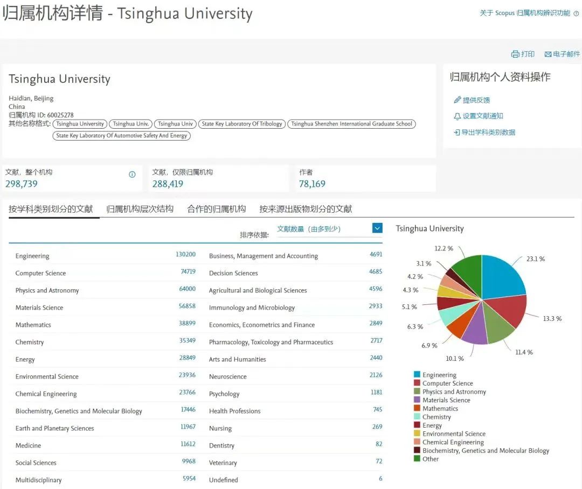Click Business, Management and Accounting count 4691
Screen dimensions: 582x489
pyautogui.click(x=376, y=254)
